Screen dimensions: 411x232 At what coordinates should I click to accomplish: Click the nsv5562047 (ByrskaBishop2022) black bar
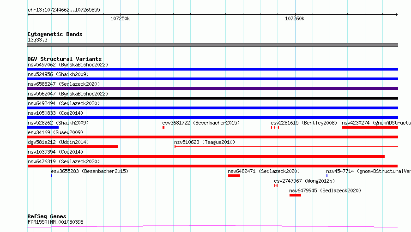coord(212,98)
